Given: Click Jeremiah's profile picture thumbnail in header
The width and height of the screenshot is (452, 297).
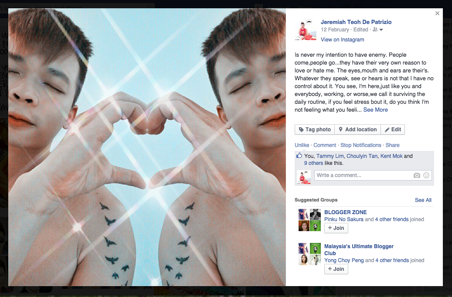Looking at the screenshot, I should pyautogui.click(x=305, y=30).
